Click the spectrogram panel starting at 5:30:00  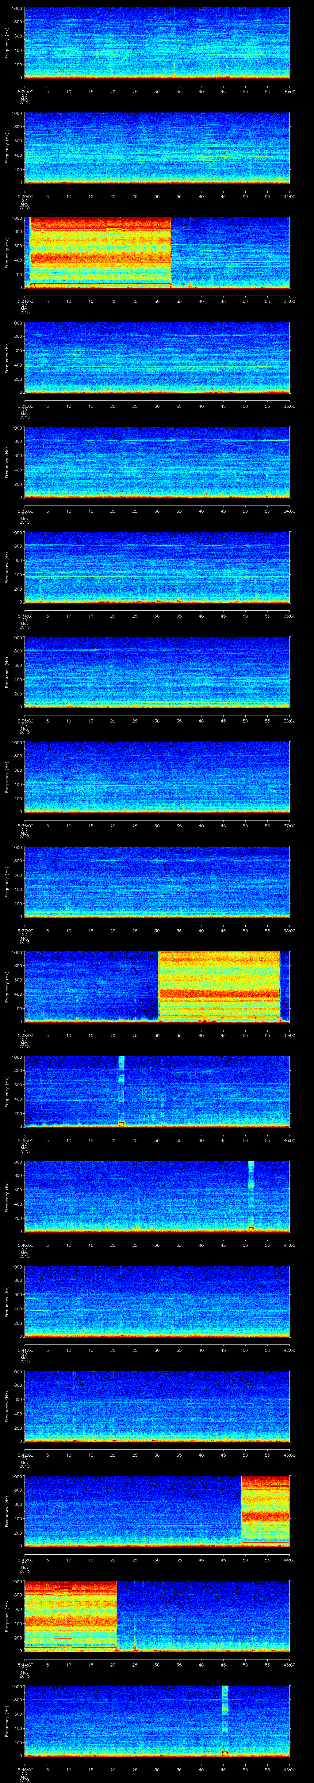pyautogui.click(x=157, y=148)
